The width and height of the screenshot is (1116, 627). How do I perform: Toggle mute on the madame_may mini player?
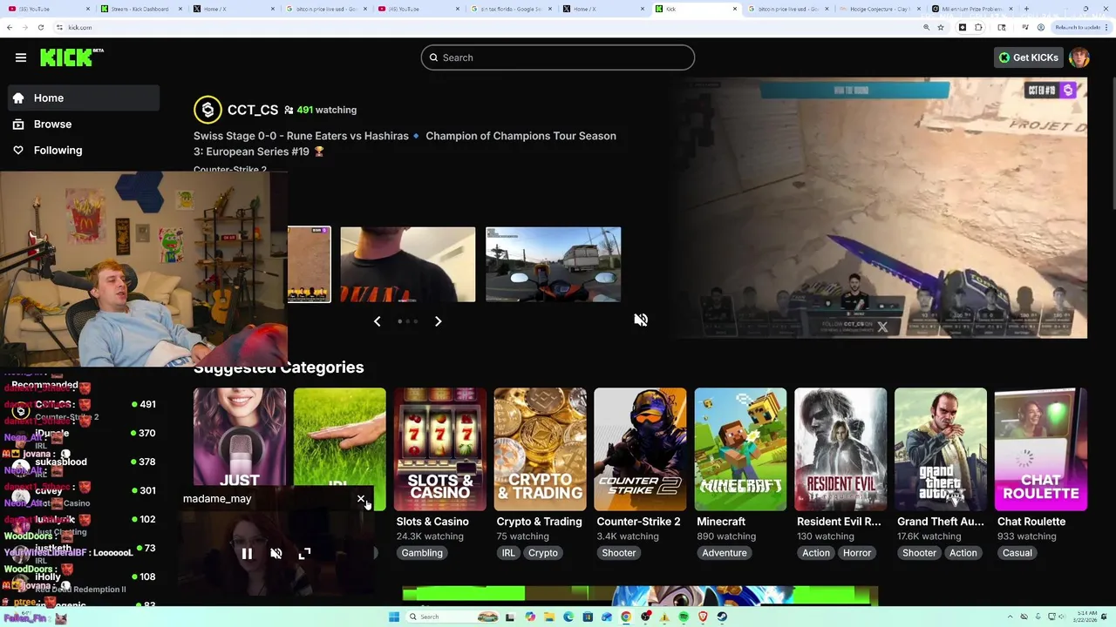(x=276, y=554)
